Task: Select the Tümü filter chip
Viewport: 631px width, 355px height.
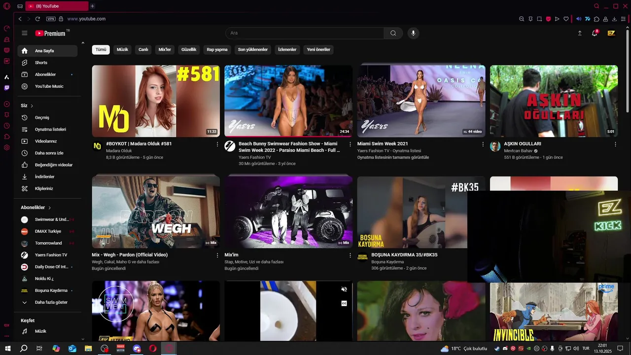Action: tap(101, 50)
